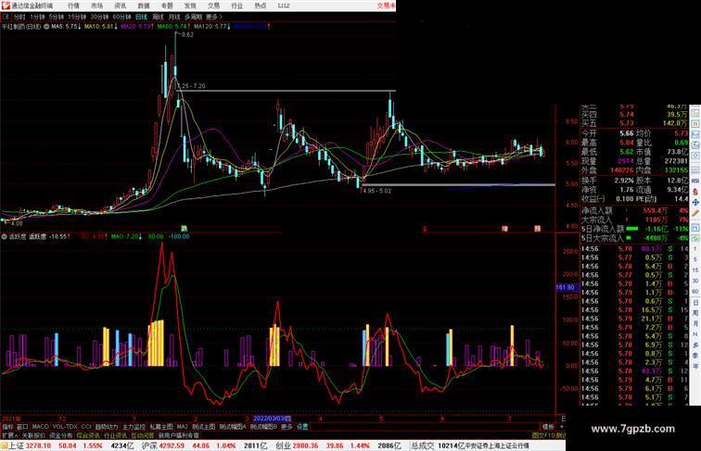Switch to the MA2 indicator
This screenshot has height=451, width=701.
(182, 427)
